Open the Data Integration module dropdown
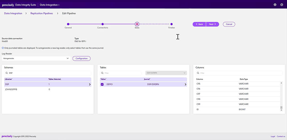The width and height of the screenshot is (287, 140). 50,5
